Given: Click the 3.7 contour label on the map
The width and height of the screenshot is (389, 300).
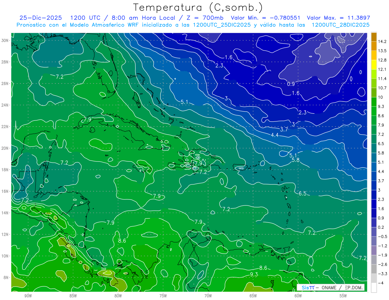Looking at the screenshot, I should (284, 129).
